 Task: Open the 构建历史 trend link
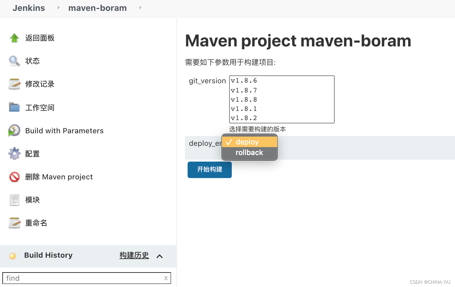(134, 255)
